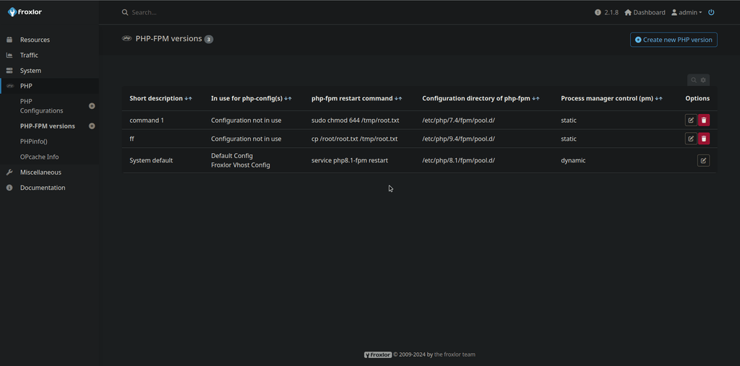Image resolution: width=740 pixels, height=366 pixels.
Task: Delete the 'ff' PHP-FPM version
Action: coord(704,139)
